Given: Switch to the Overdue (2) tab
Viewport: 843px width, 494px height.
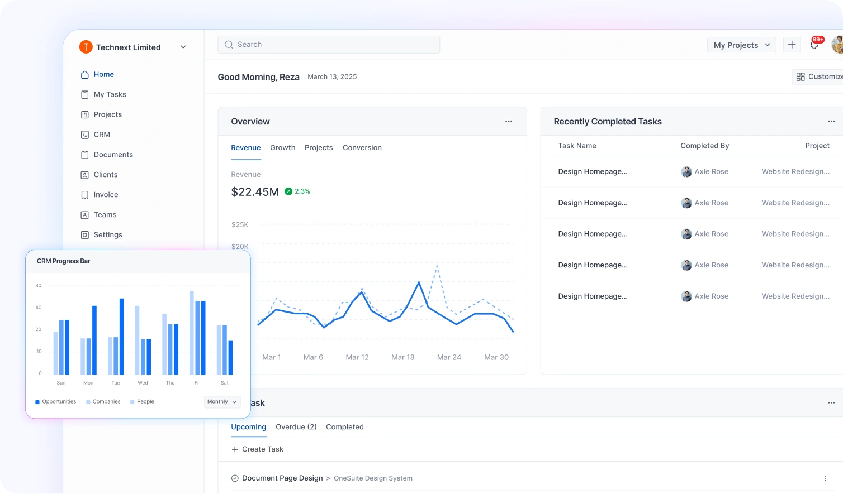Looking at the screenshot, I should [x=296, y=427].
